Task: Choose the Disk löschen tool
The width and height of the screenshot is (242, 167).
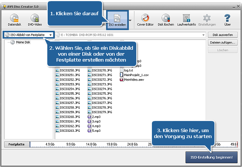Action: click(166, 20)
